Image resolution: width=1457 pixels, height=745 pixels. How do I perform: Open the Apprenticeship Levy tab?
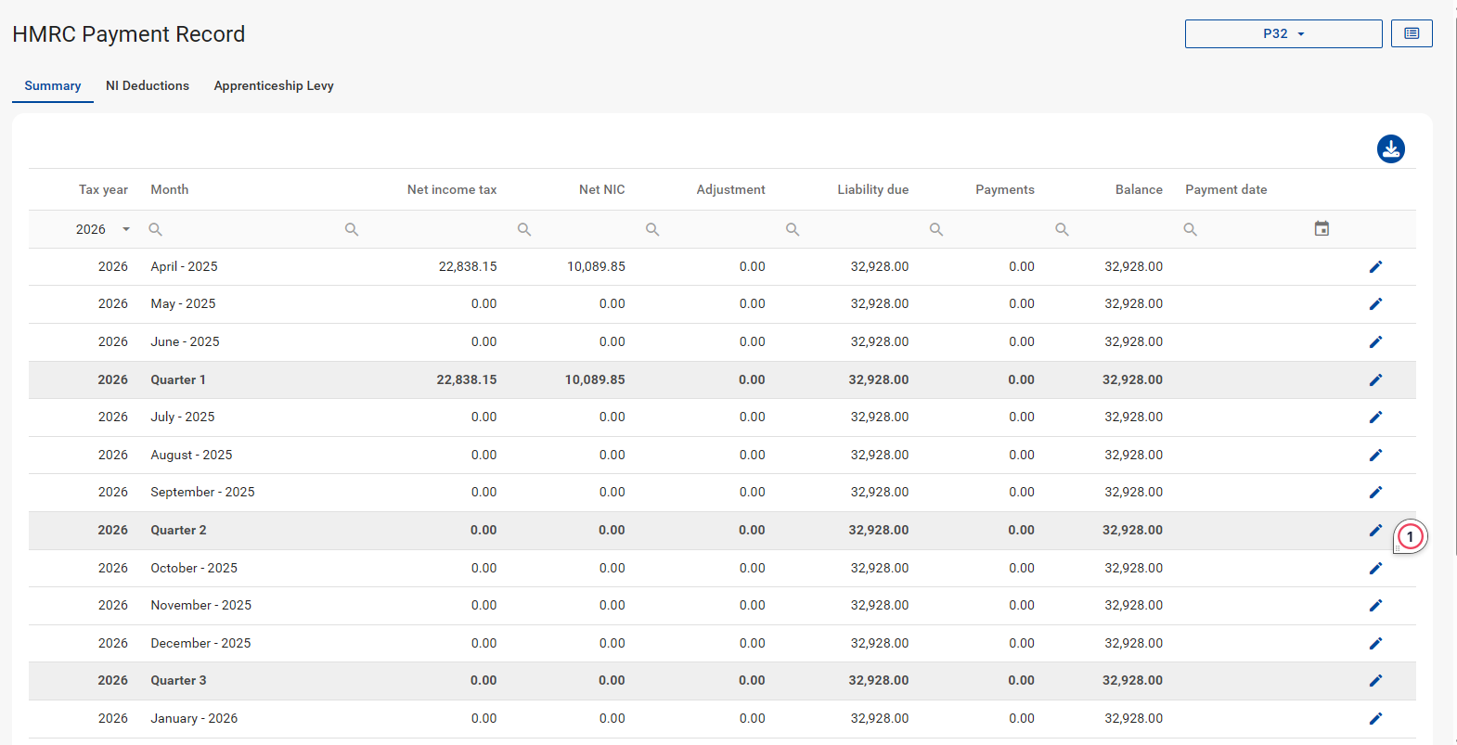[274, 85]
